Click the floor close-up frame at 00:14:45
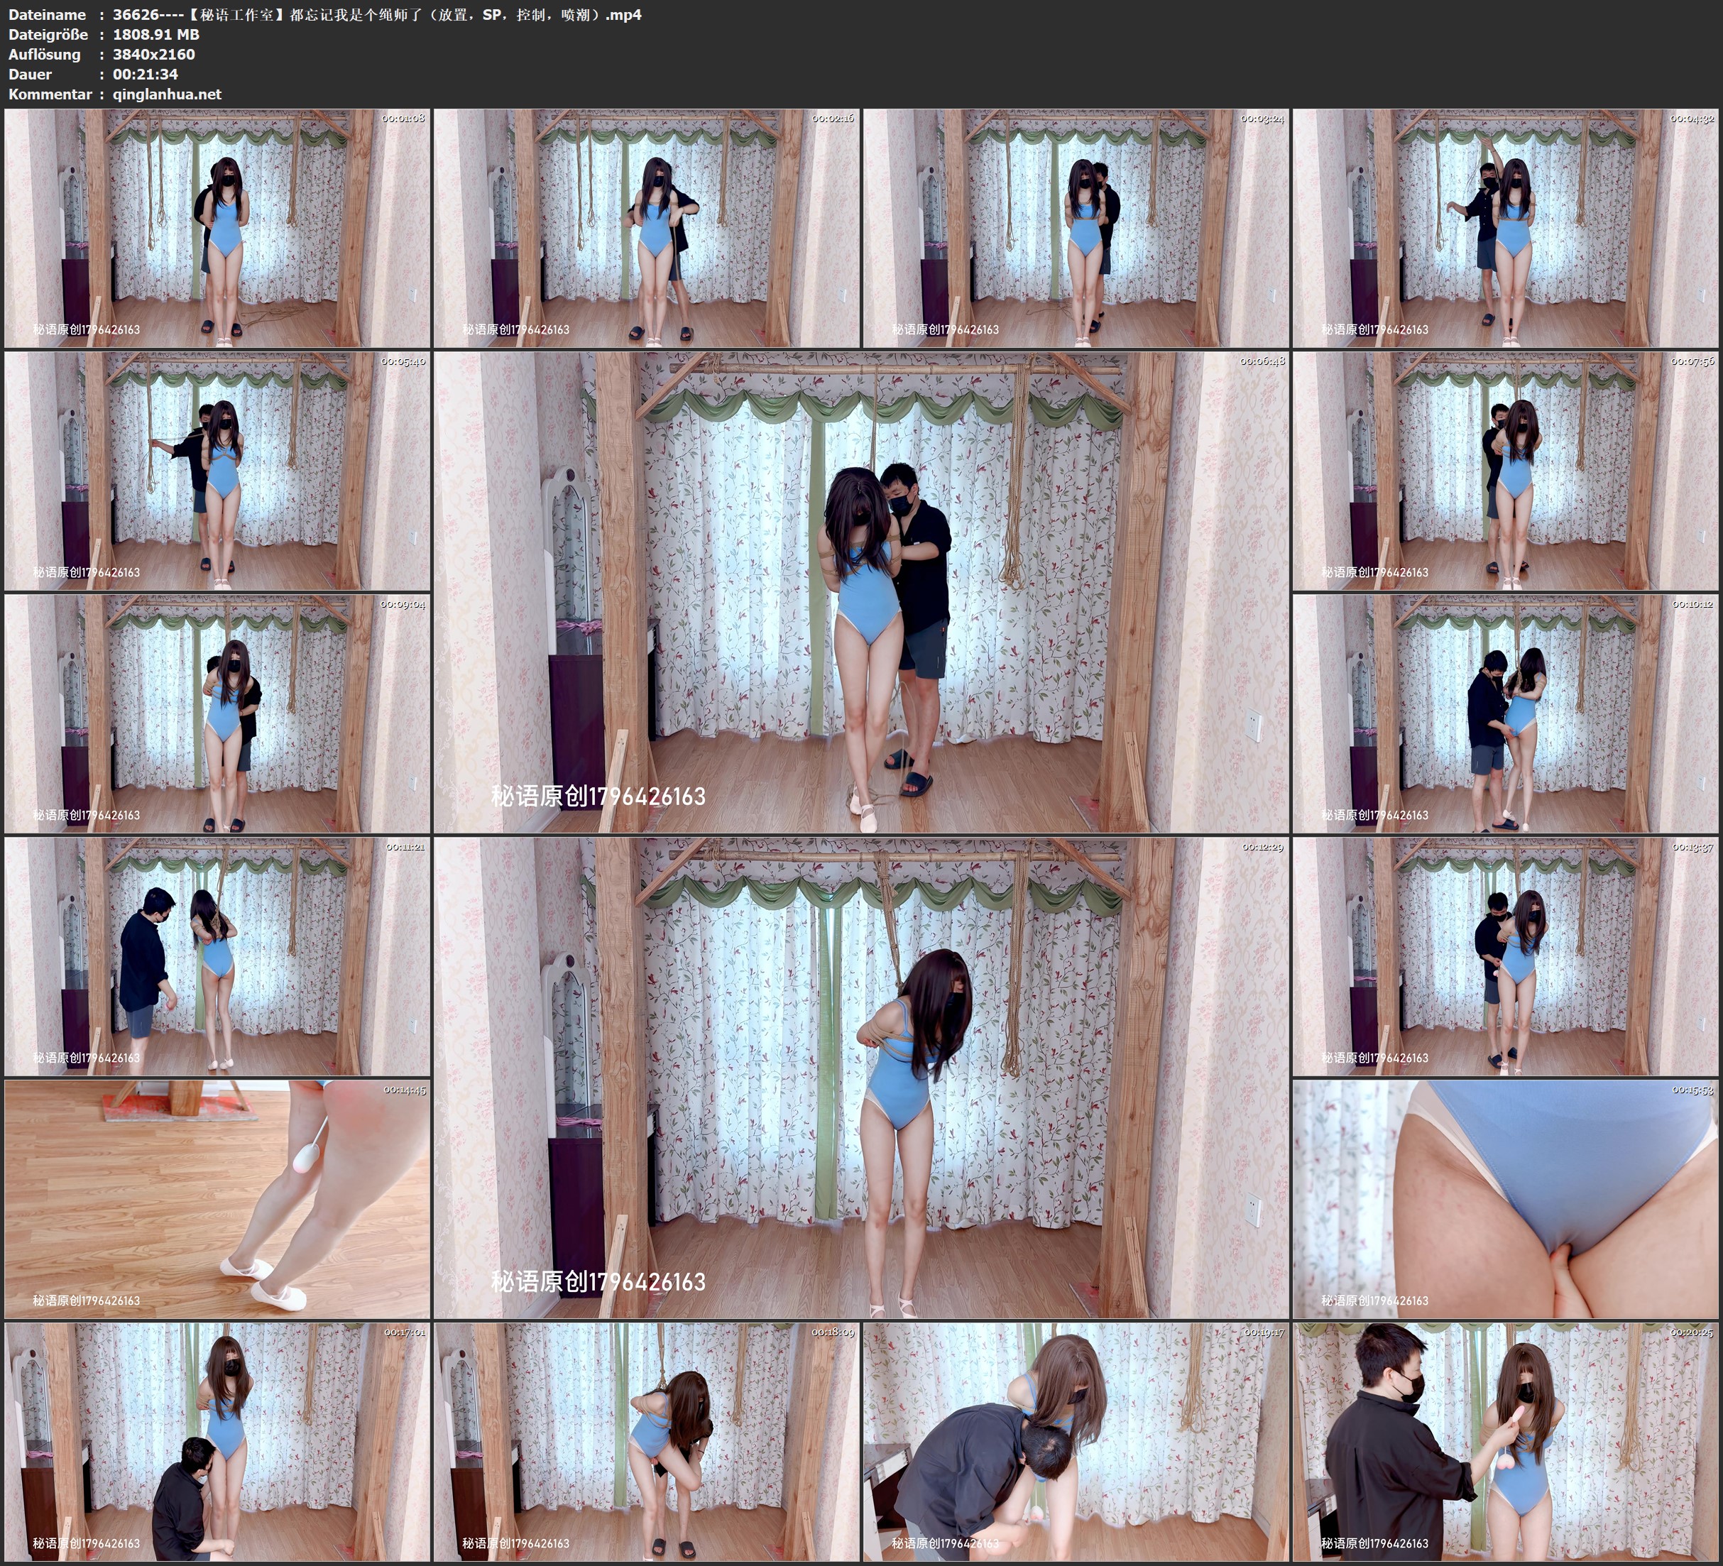The image size is (1723, 1566). 217,1199
